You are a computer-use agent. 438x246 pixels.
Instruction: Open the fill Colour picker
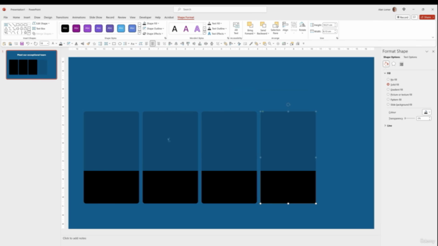426,112
